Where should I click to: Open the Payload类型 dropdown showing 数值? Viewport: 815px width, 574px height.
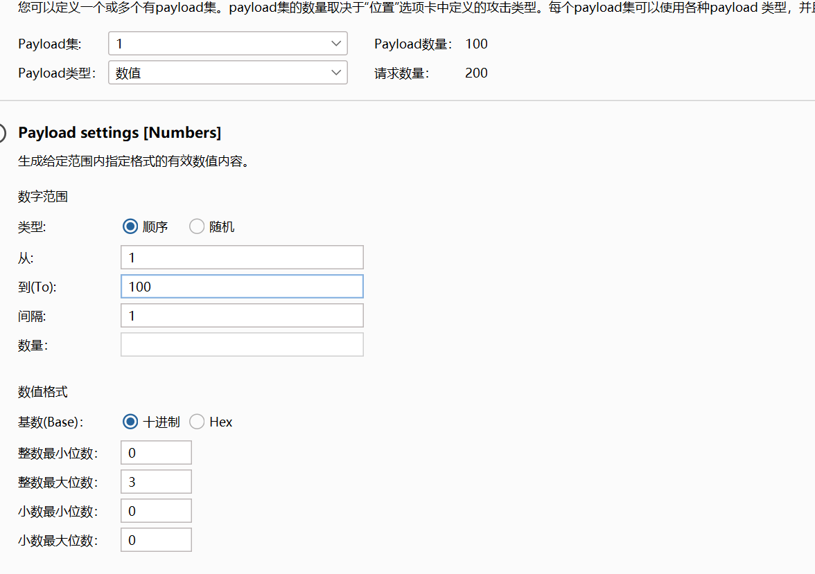coord(227,73)
